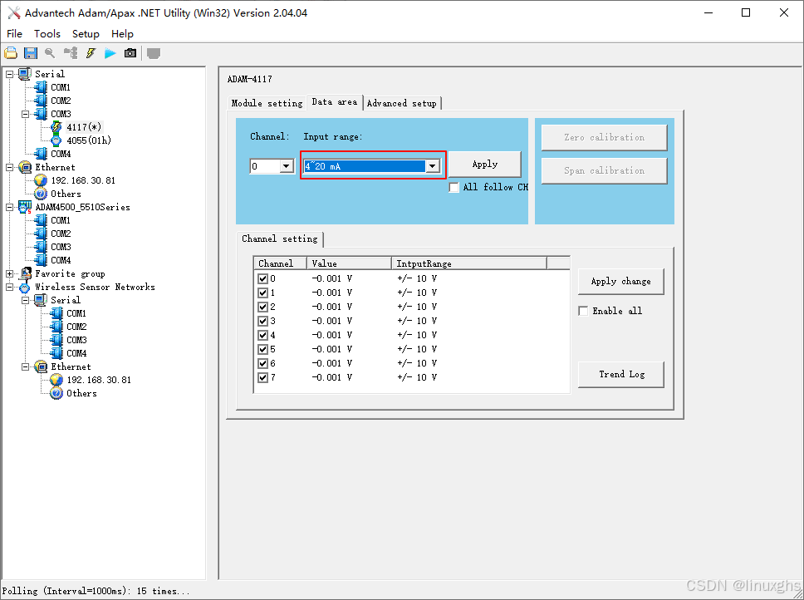
Task: Click the 192.168.30.81 icon under top Ethernet
Action: 41,180
